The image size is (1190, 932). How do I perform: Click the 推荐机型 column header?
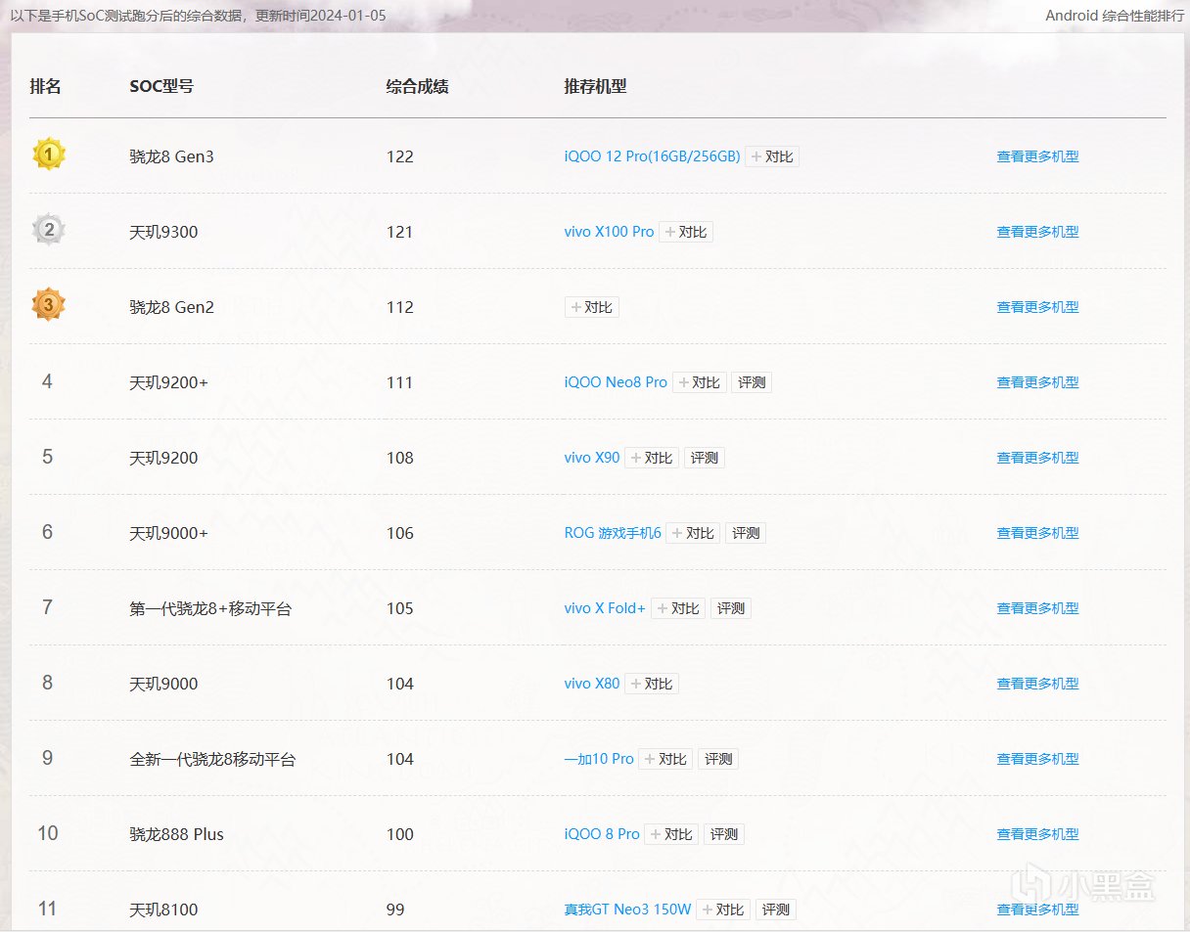tap(595, 86)
